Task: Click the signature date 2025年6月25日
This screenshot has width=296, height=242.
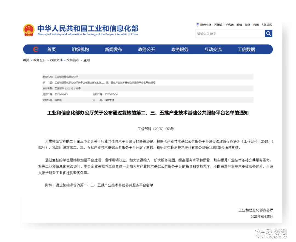Action: coord(262,217)
